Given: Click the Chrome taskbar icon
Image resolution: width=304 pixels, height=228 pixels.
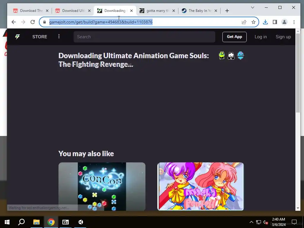Looking at the screenshot, I should click(x=51, y=222).
